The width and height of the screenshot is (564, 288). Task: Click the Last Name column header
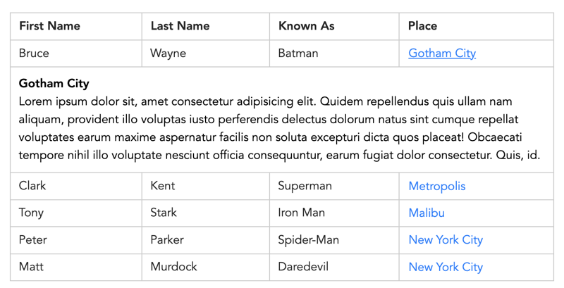(x=206, y=26)
